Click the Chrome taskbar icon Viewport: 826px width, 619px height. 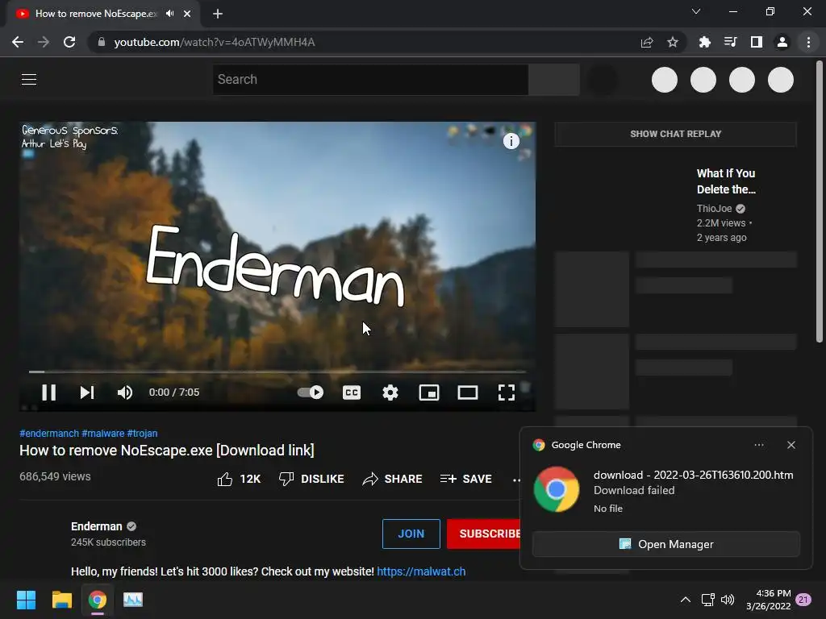click(x=98, y=600)
